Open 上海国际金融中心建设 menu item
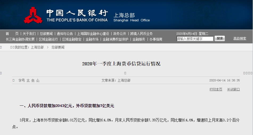Image resolution: width=253 pixels, height=135 pixels. pyautogui.click(x=93, y=34)
